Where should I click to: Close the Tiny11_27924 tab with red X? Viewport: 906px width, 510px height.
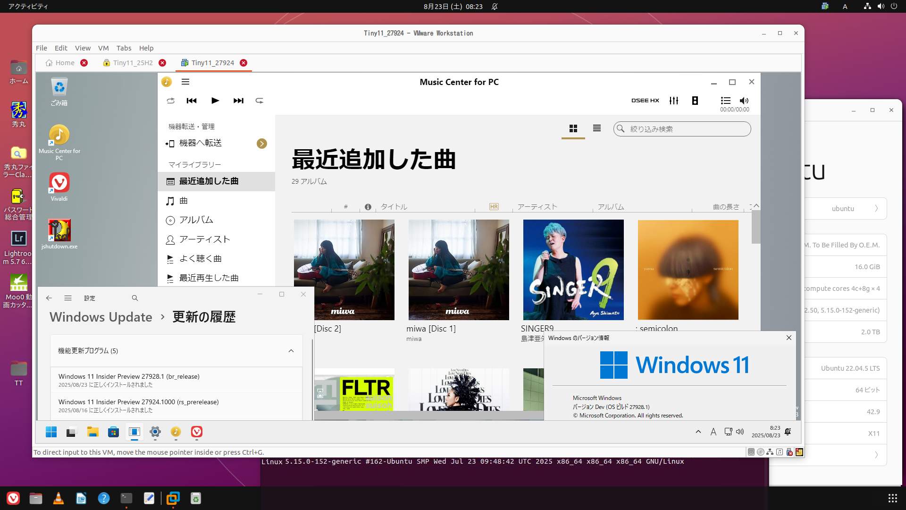point(243,63)
